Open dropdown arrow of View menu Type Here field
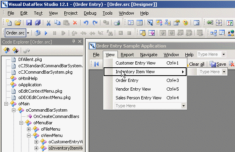235x152 pixels. [183, 106]
